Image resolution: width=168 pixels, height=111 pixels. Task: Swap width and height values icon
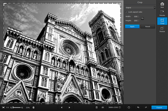point(142,18)
